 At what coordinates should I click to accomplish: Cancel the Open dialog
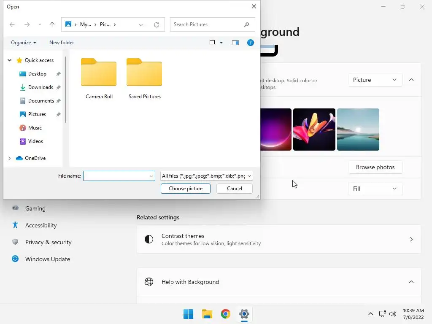click(x=235, y=189)
